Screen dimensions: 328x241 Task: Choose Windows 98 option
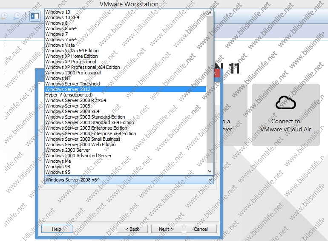(x=125, y=167)
